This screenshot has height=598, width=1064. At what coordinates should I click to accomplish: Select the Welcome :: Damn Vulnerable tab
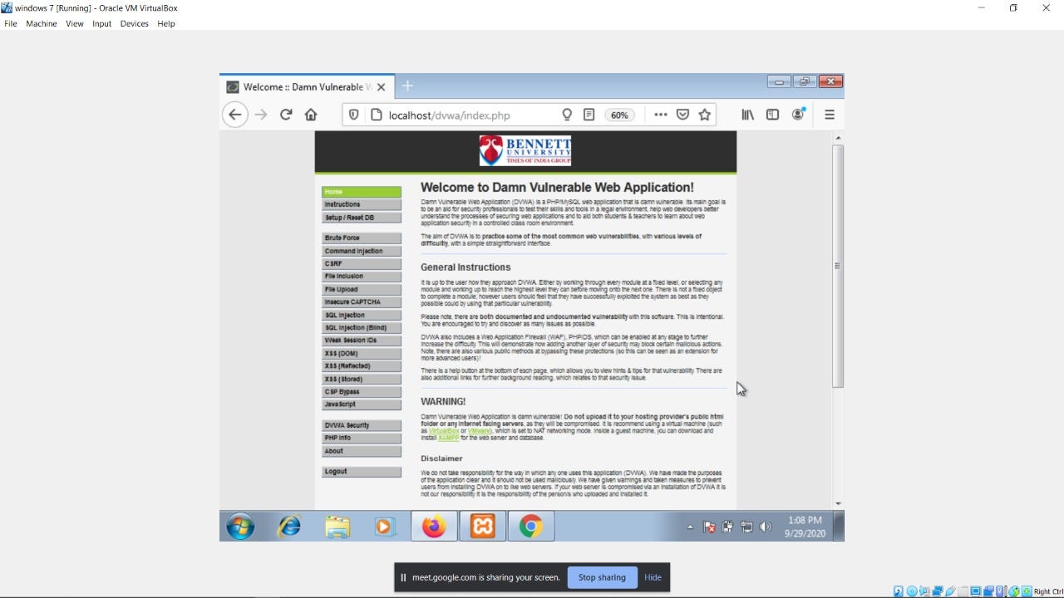pos(306,86)
